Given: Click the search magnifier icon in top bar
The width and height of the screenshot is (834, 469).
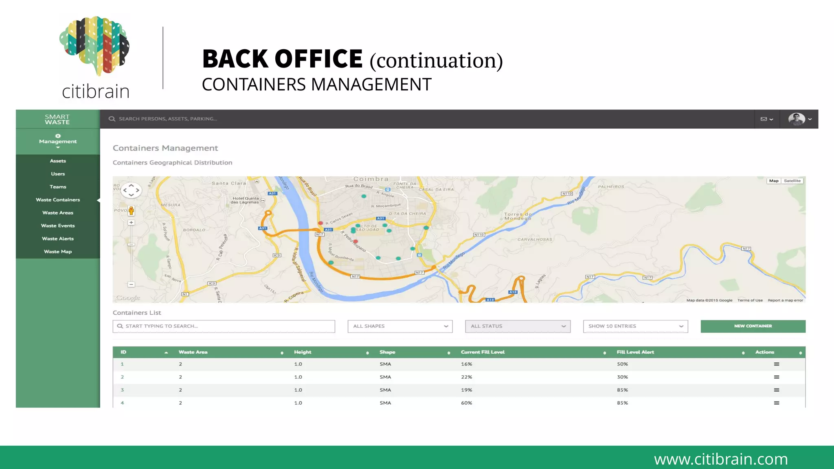Looking at the screenshot, I should [x=112, y=119].
